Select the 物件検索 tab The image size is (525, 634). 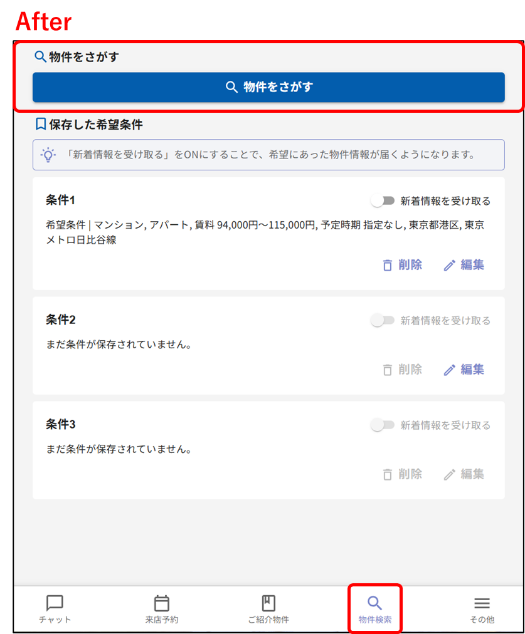click(x=375, y=610)
